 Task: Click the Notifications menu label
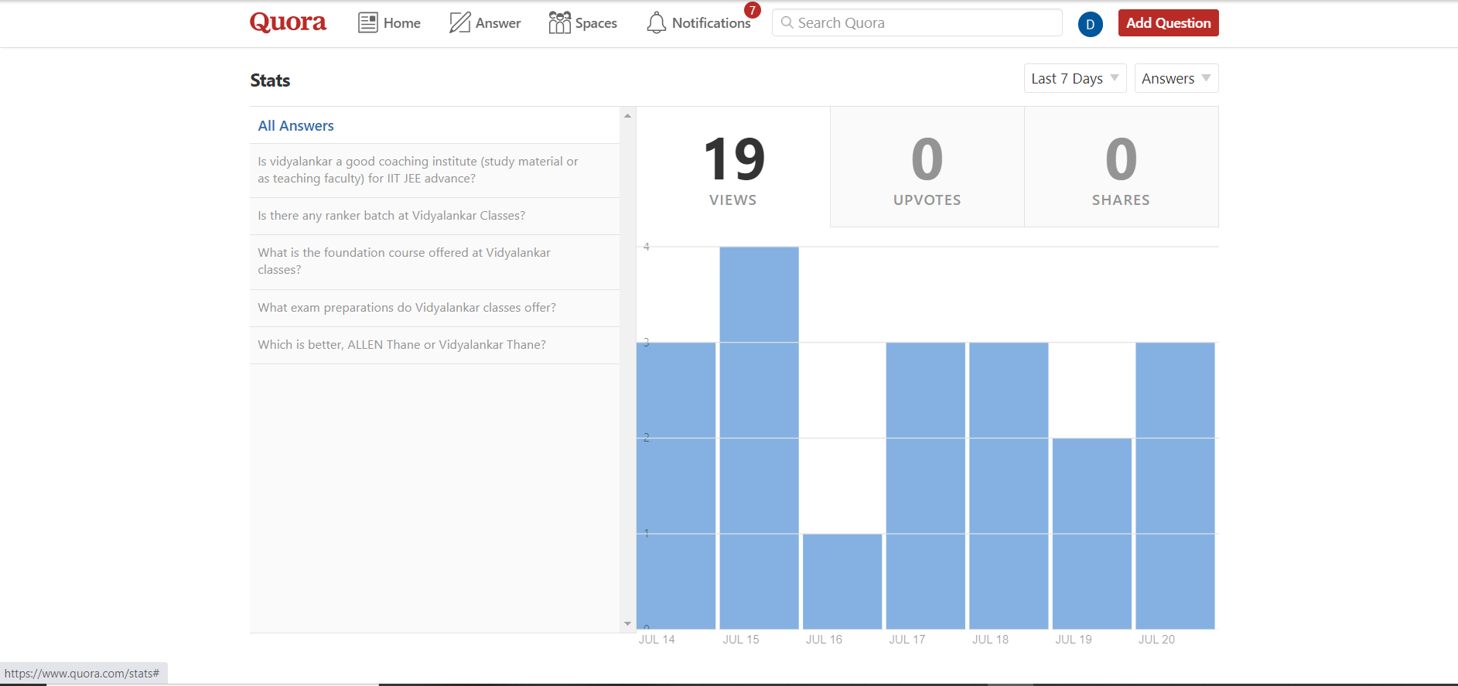711,23
